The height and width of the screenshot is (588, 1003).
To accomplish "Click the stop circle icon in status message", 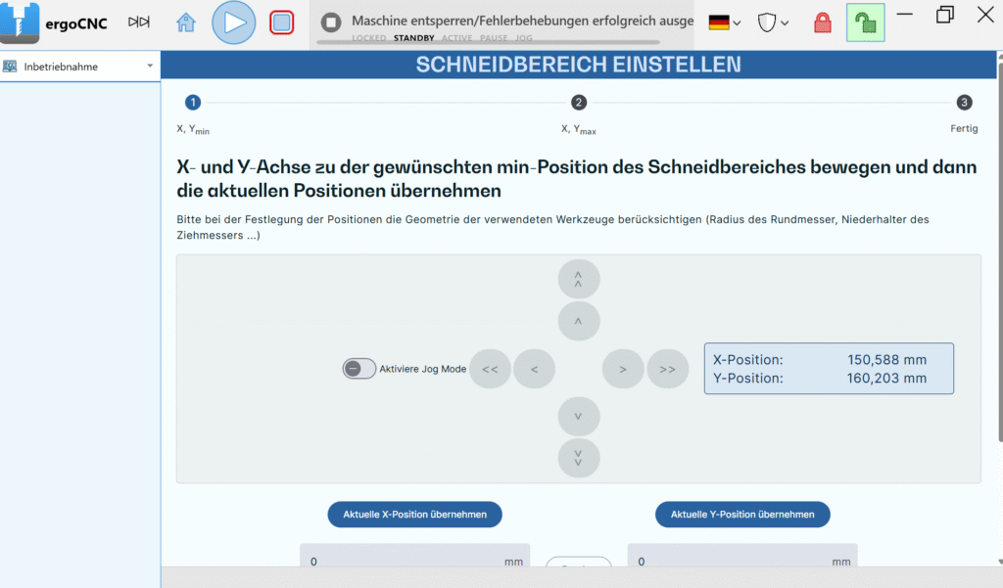I will pos(331,22).
